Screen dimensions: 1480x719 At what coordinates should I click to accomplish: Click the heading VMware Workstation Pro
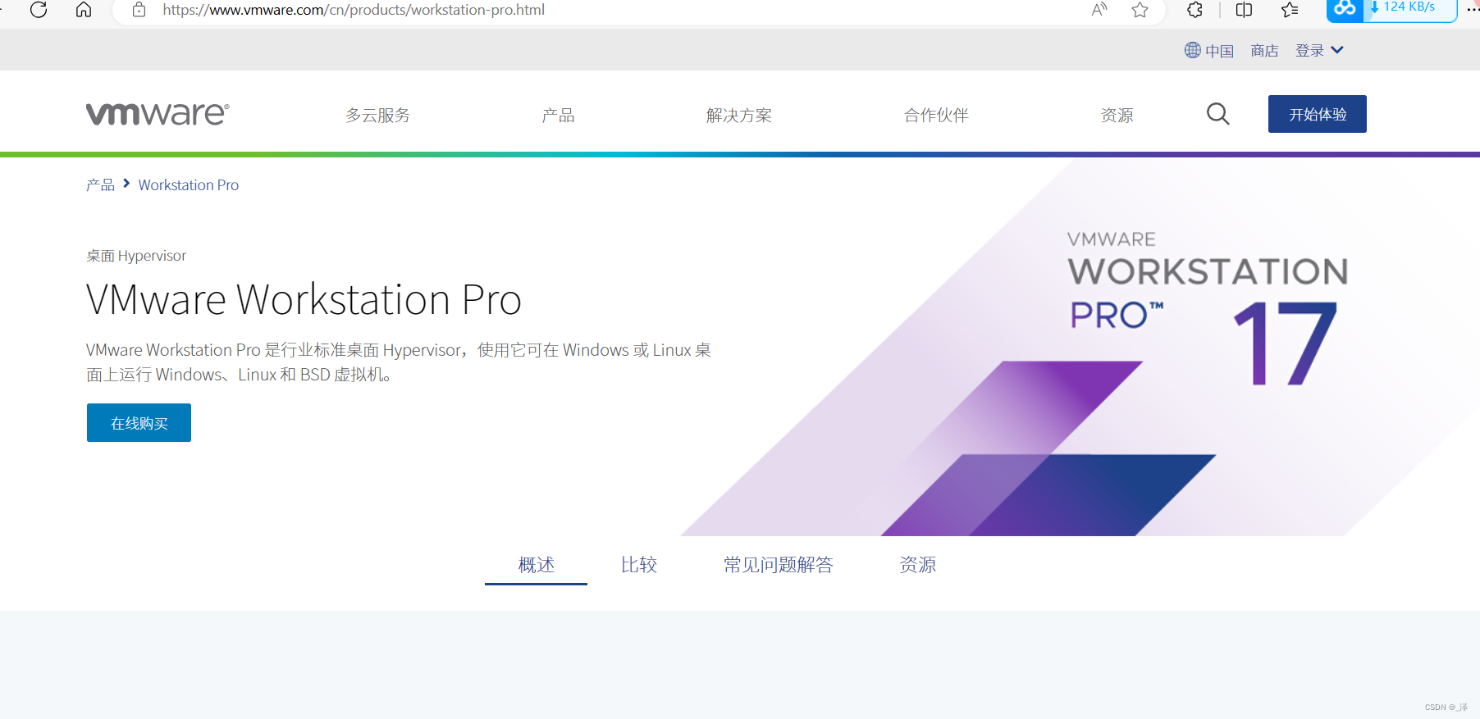[304, 299]
